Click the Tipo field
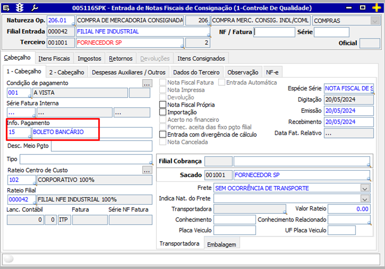This screenshot has height=269, width=385. (x=86, y=159)
